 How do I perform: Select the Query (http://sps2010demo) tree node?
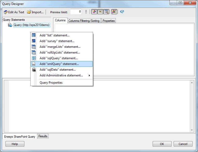(32, 25)
